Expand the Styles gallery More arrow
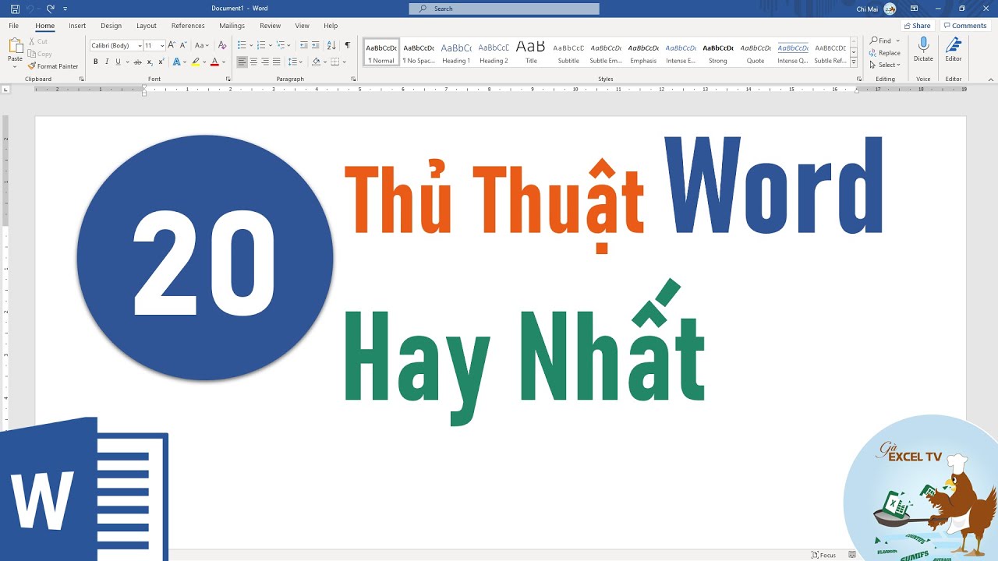Image resolution: width=998 pixels, height=561 pixels. point(854,62)
